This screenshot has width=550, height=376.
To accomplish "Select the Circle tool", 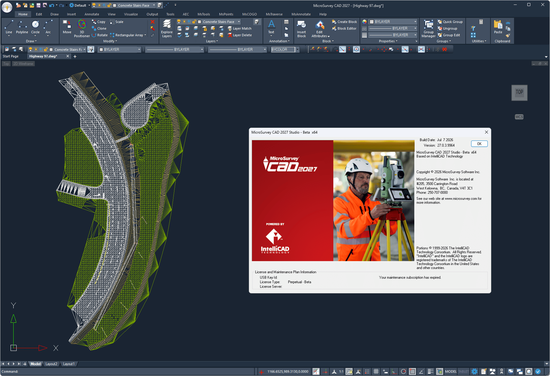I will point(35,28).
